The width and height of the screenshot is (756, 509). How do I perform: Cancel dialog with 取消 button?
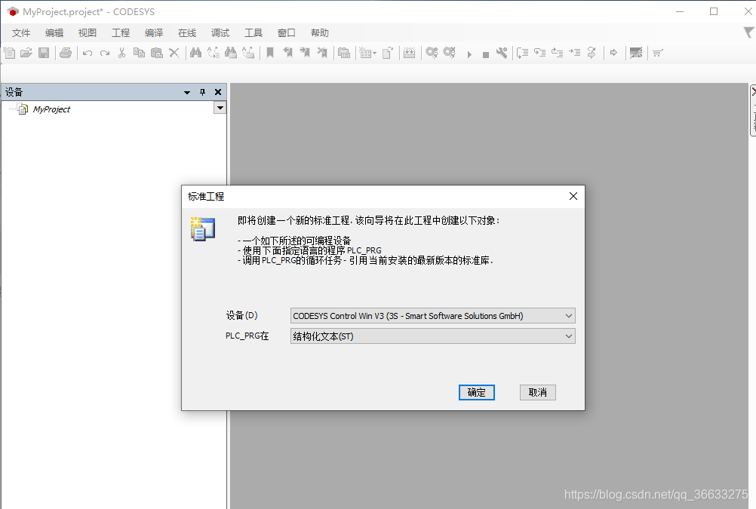(538, 392)
